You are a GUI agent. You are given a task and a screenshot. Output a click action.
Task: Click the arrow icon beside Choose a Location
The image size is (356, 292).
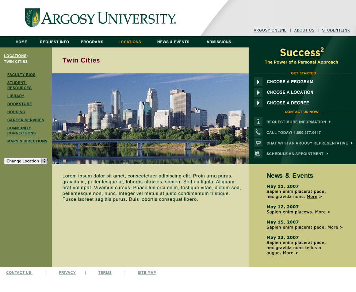click(x=258, y=92)
